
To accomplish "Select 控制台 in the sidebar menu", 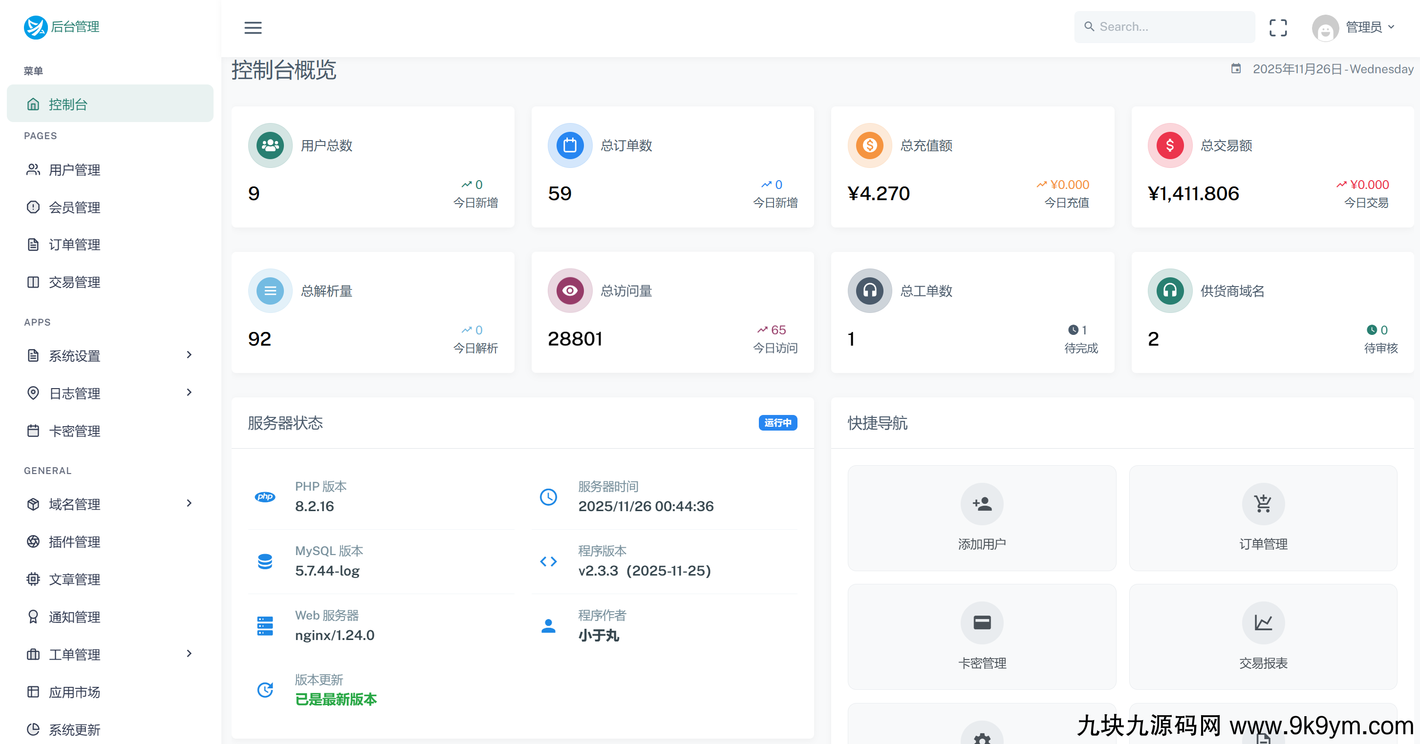I will (68, 103).
